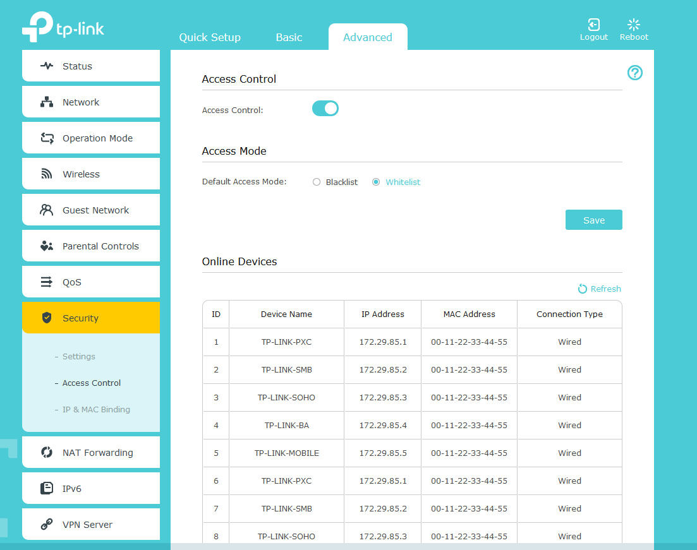The width and height of the screenshot is (697, 550).
Task: Click the Operation Mode arrows icon
Action: click(47, 138)
